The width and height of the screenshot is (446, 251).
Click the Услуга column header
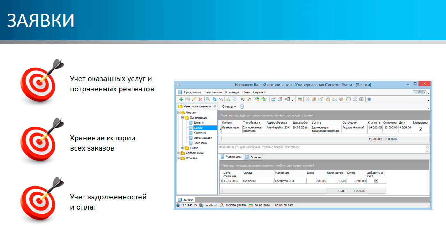[326, 123]
